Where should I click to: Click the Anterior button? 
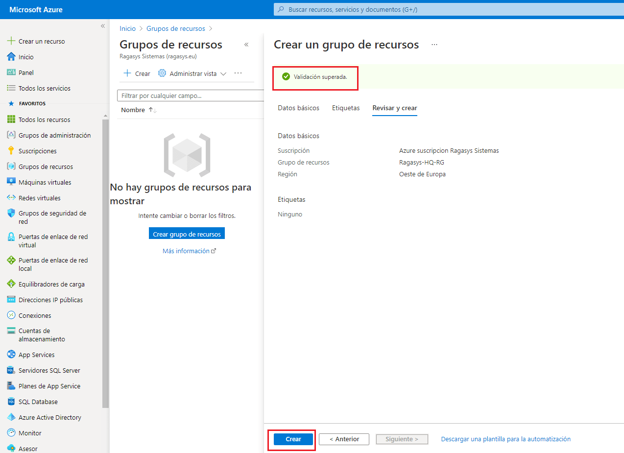pos(344,439)
